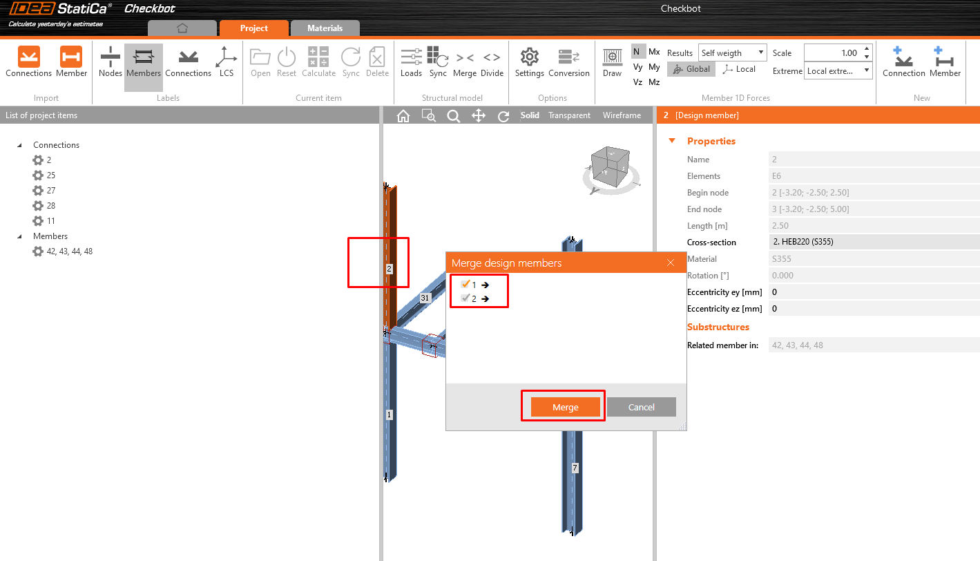Open the Results Self weight dropdown
The height and width of the screenshot is (561, 980).
coord(760,52)
